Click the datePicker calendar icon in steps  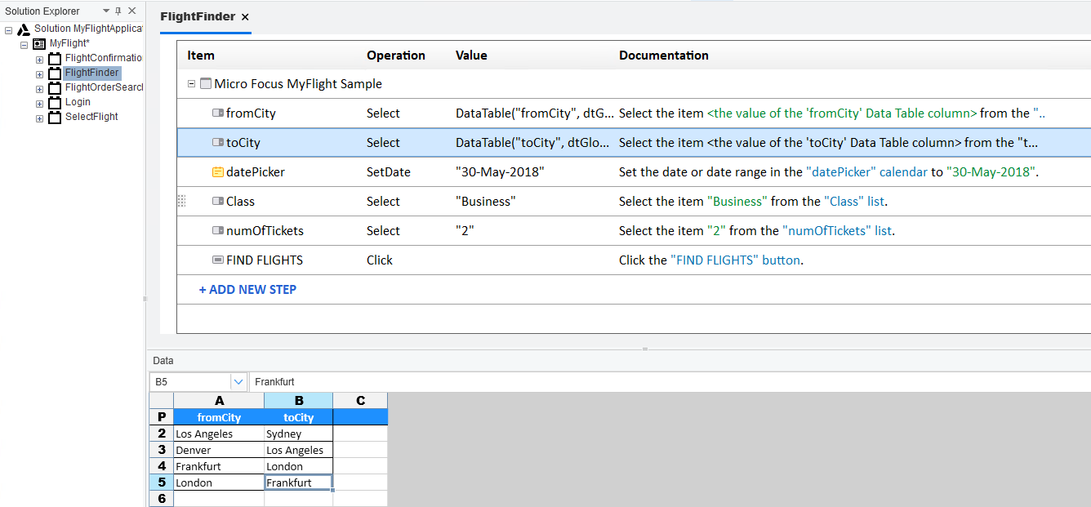pyautogui.click(x=217, y=172)
